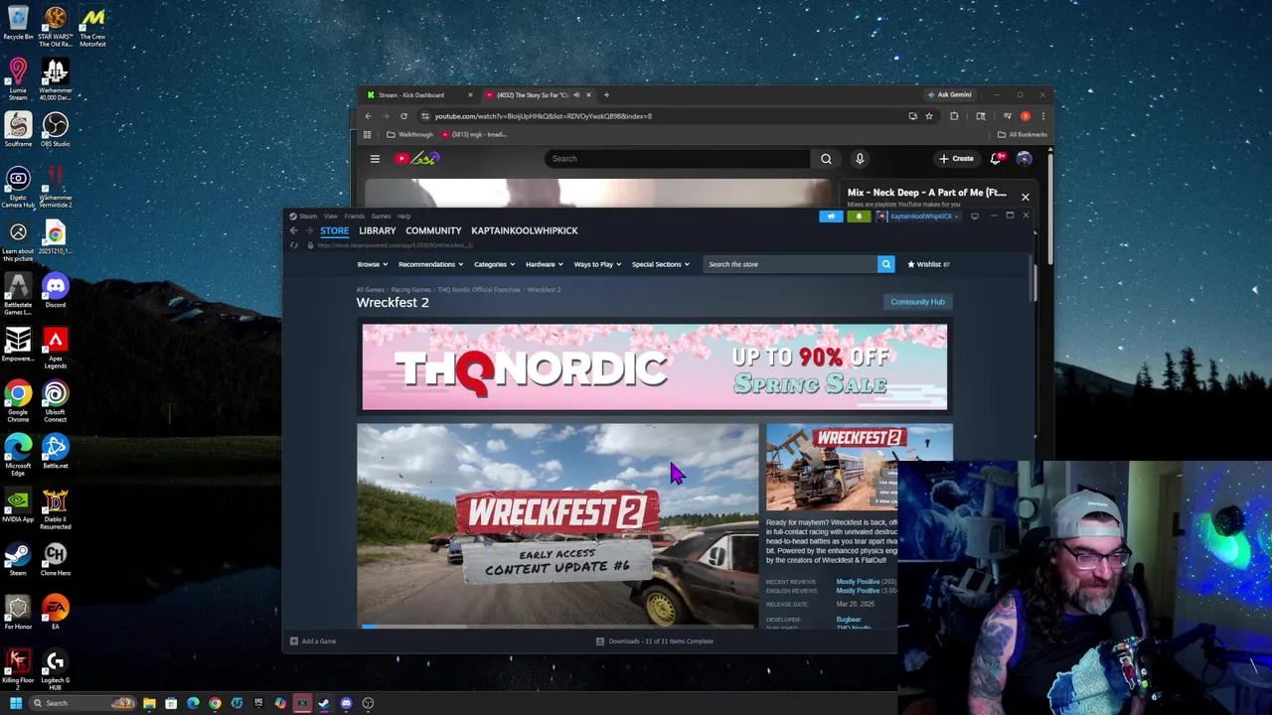Reload the Steam store page
This screenshot has width=1272, height=715.
tap(294, 245)
